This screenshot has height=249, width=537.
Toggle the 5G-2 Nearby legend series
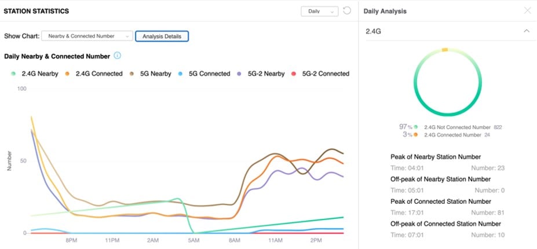point(261,74)
